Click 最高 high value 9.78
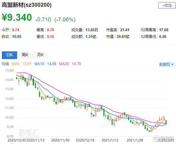The height and width of the screenshot is (144, 176). click(x=51, y=30)
